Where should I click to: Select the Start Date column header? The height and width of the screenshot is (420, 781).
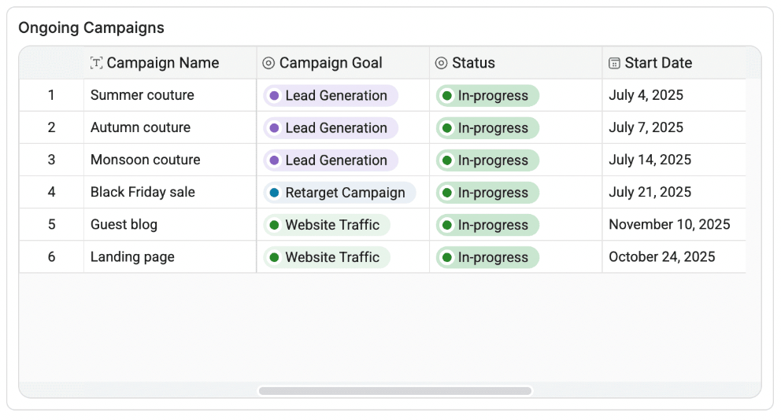coord(658,63)
